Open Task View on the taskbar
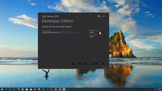The height and width of the screenshot is (91, 162). [14, 89]
